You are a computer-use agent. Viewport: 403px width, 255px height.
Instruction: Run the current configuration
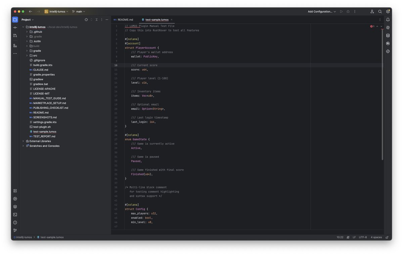click(341, 11)
